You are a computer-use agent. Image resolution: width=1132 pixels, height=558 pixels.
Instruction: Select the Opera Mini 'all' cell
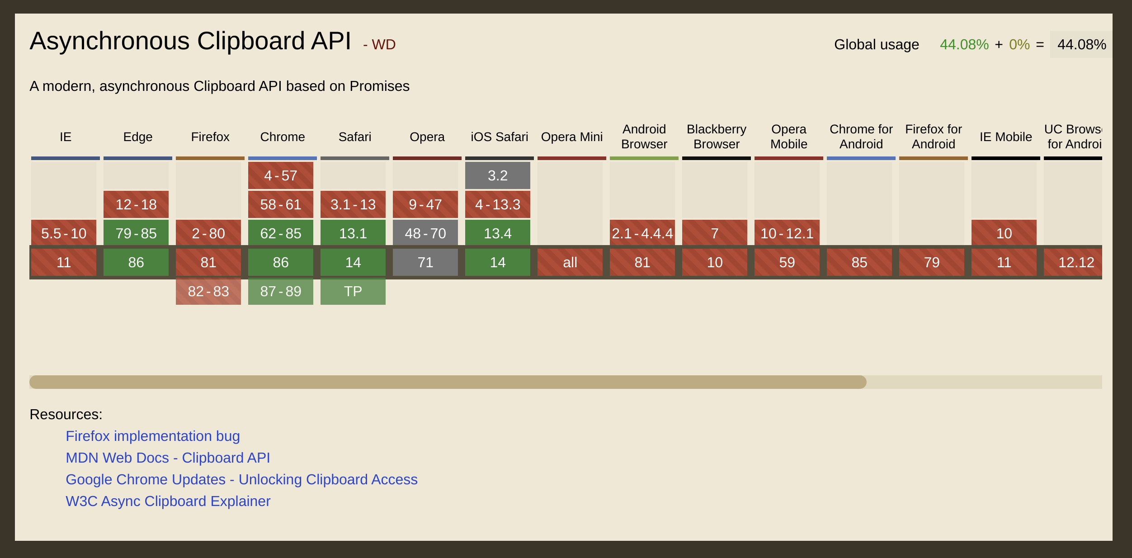tap(570, 262)
